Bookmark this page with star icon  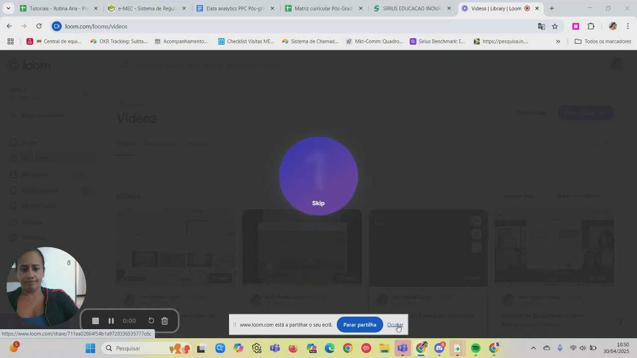point(555,26)
